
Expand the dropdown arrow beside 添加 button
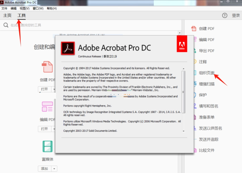pyautogui.click(x=54, y=169)
